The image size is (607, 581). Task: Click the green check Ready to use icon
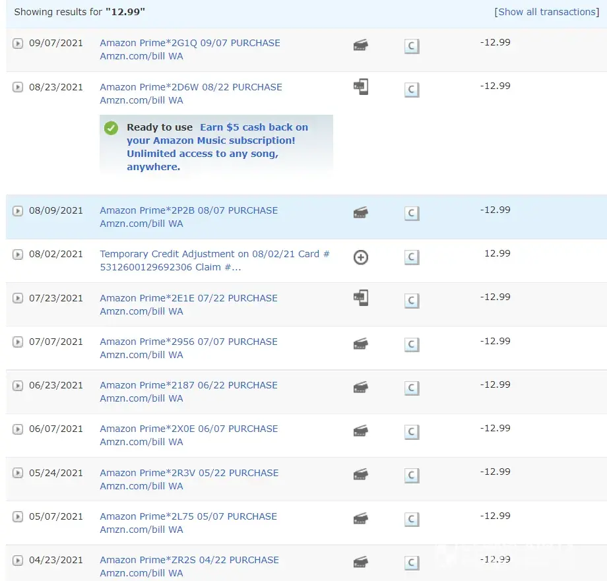coord(111,128)
